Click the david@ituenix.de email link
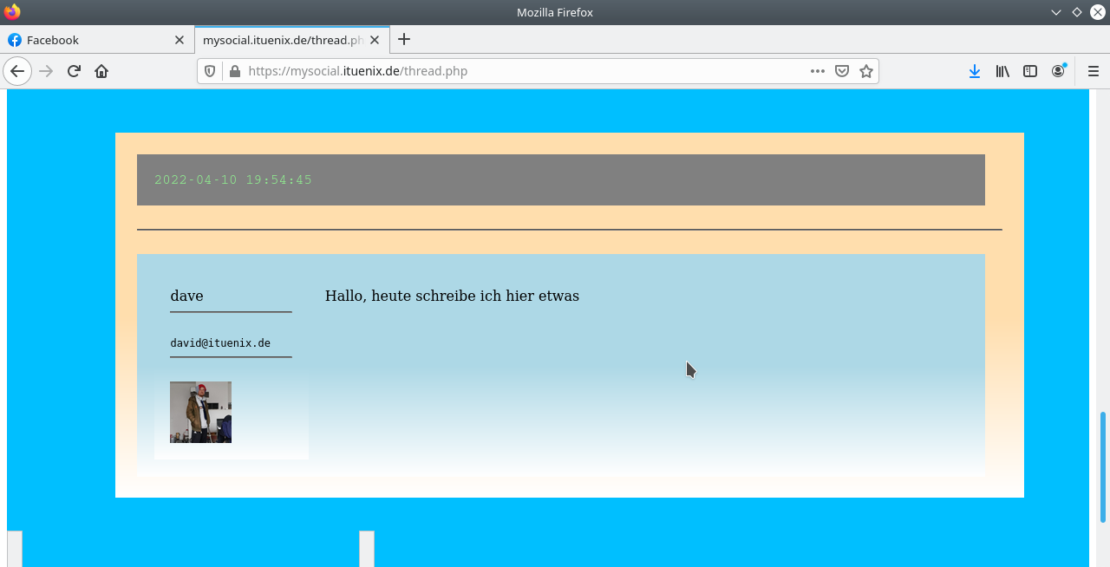Image resolution: width=1110 pixels, height=567 pixels. coord(219,342)
